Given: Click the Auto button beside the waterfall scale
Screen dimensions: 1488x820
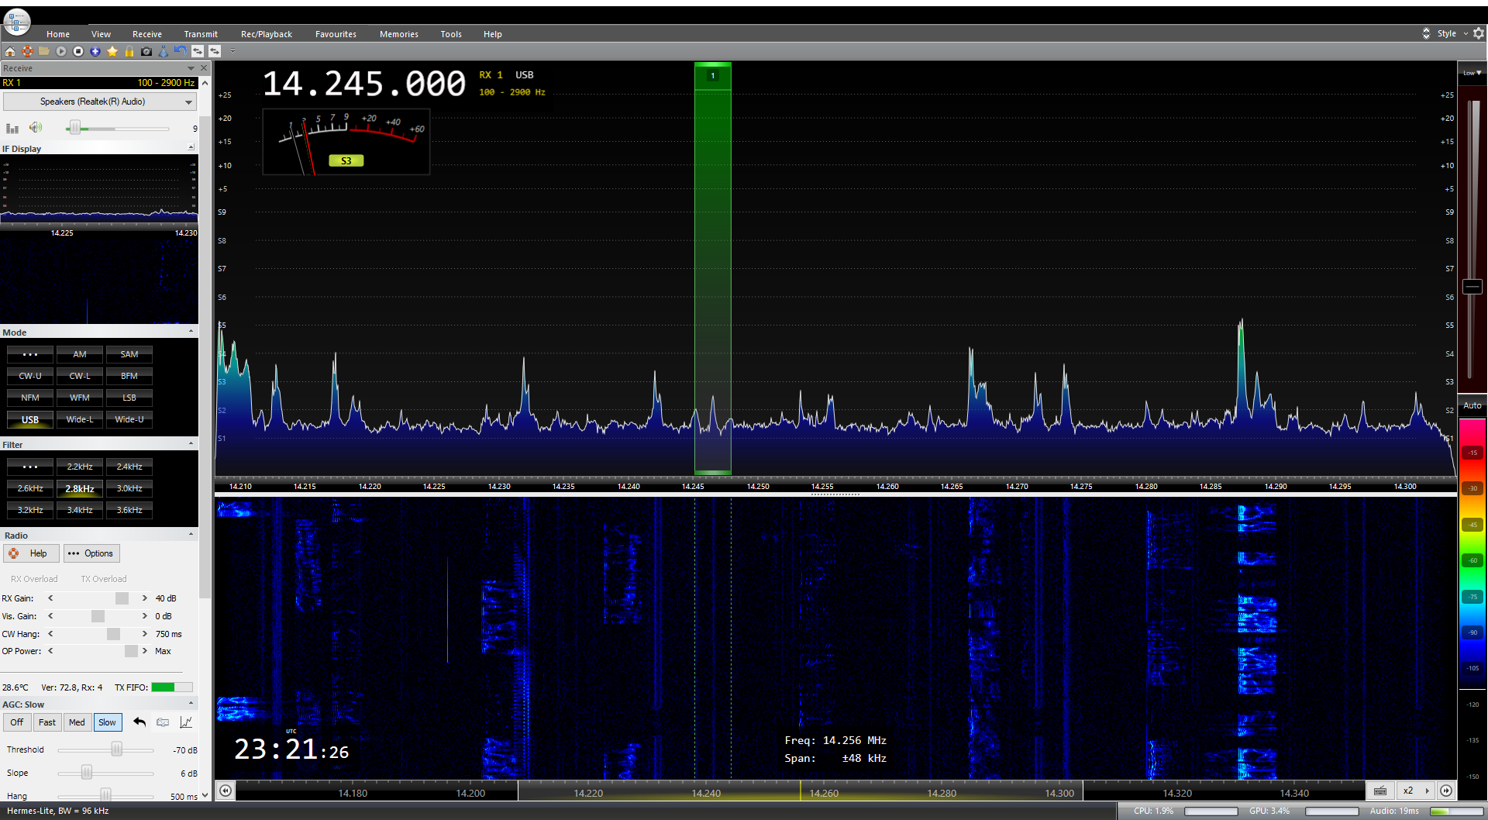Looking at the screenshot, I should (x=1472, y=405).
